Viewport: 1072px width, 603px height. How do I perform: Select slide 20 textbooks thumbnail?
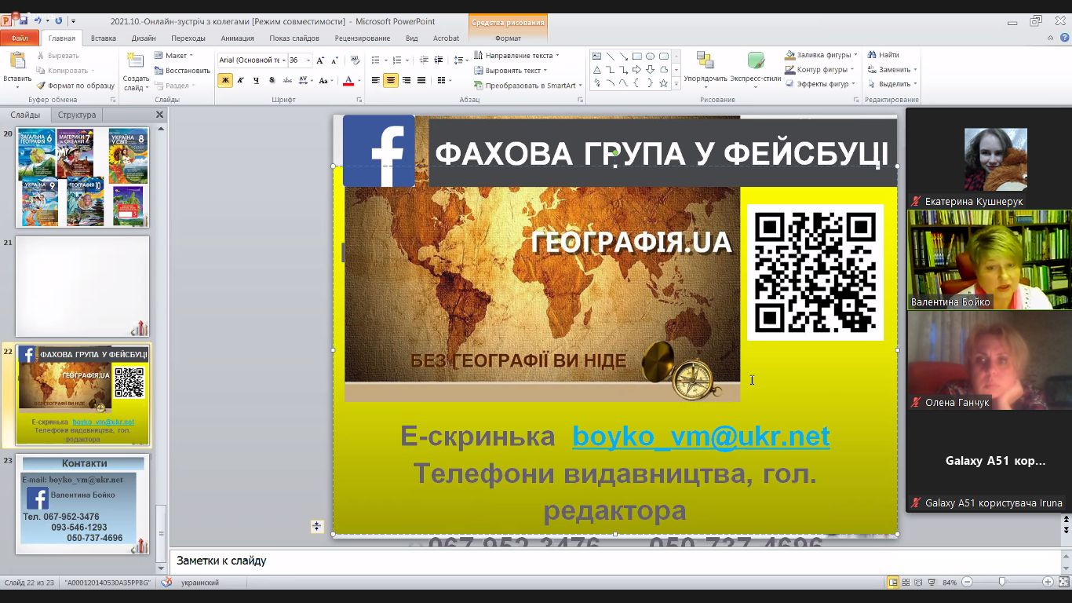[82, 177]
